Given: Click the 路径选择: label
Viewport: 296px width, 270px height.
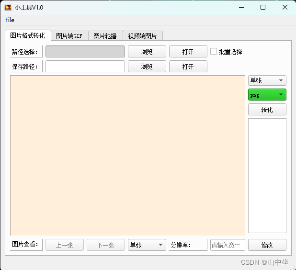Looking at the screenshot, I should pos(26,51).
